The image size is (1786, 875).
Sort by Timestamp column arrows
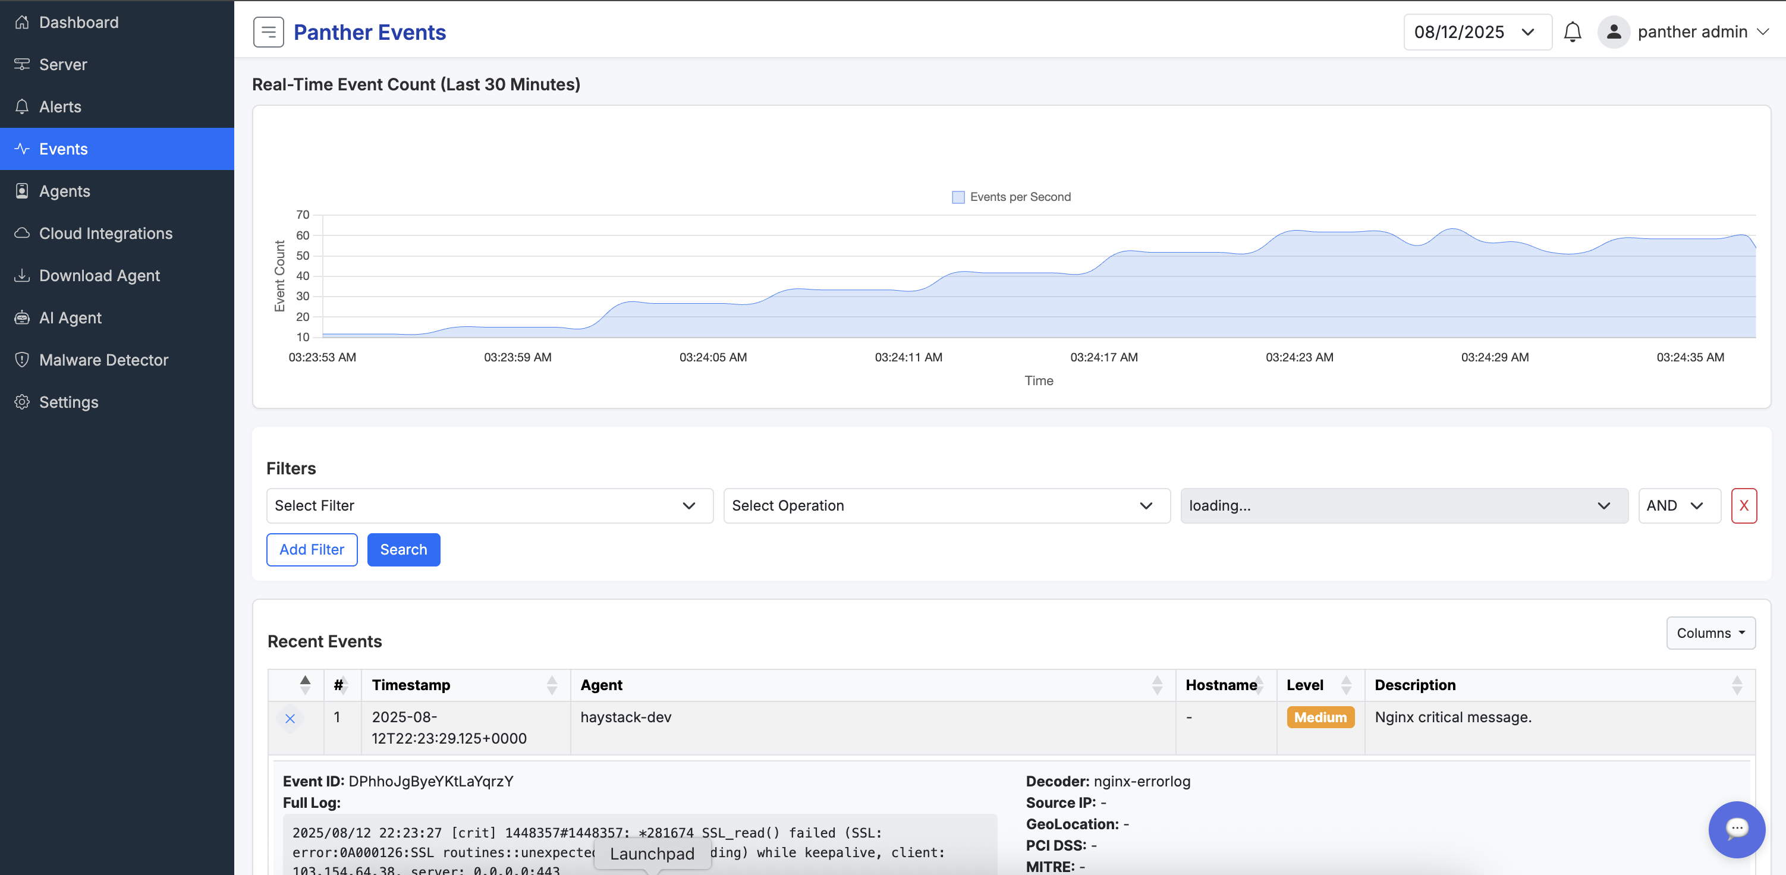point(551,685)
